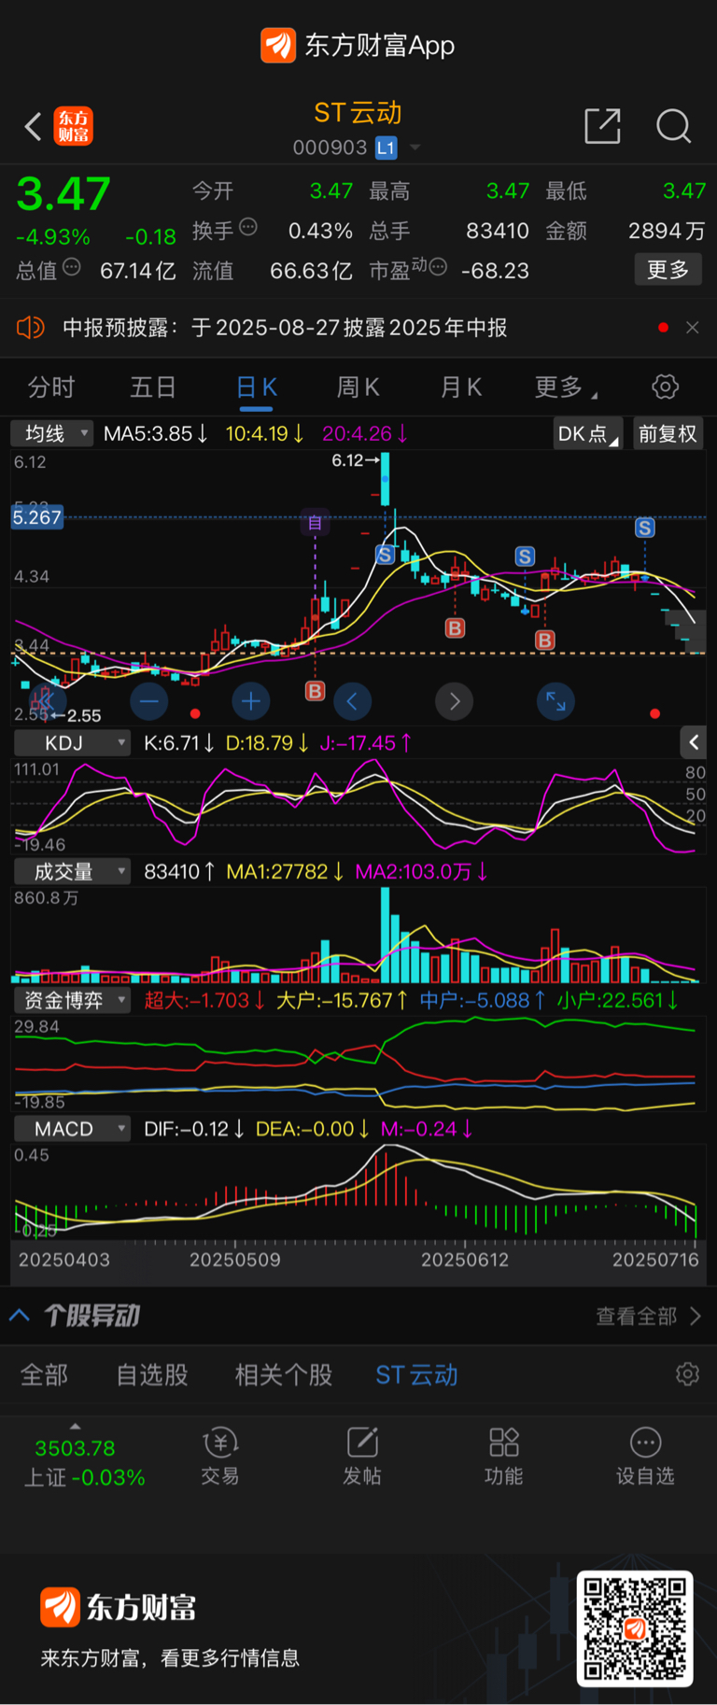The height and width of the screenshot is (1705, 717).
Task: Toggle the 前复权 adjustment button
Action: (x=668, y=434)
